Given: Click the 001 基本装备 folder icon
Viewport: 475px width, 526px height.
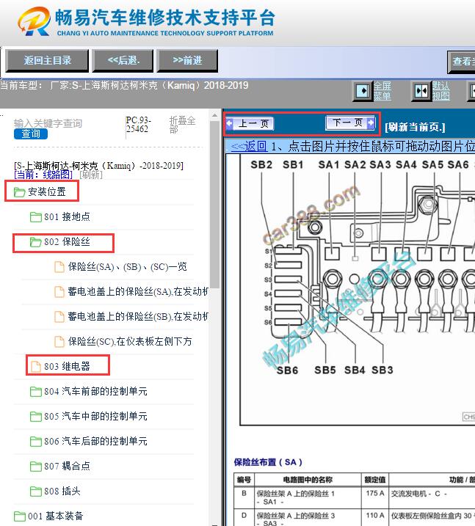Looking at the screenshot, I should [20, 516].
